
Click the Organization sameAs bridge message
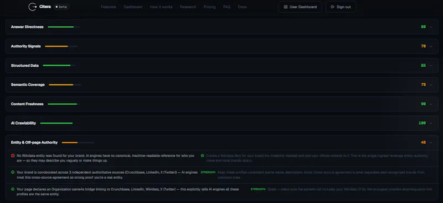click(x=128, y=192)
